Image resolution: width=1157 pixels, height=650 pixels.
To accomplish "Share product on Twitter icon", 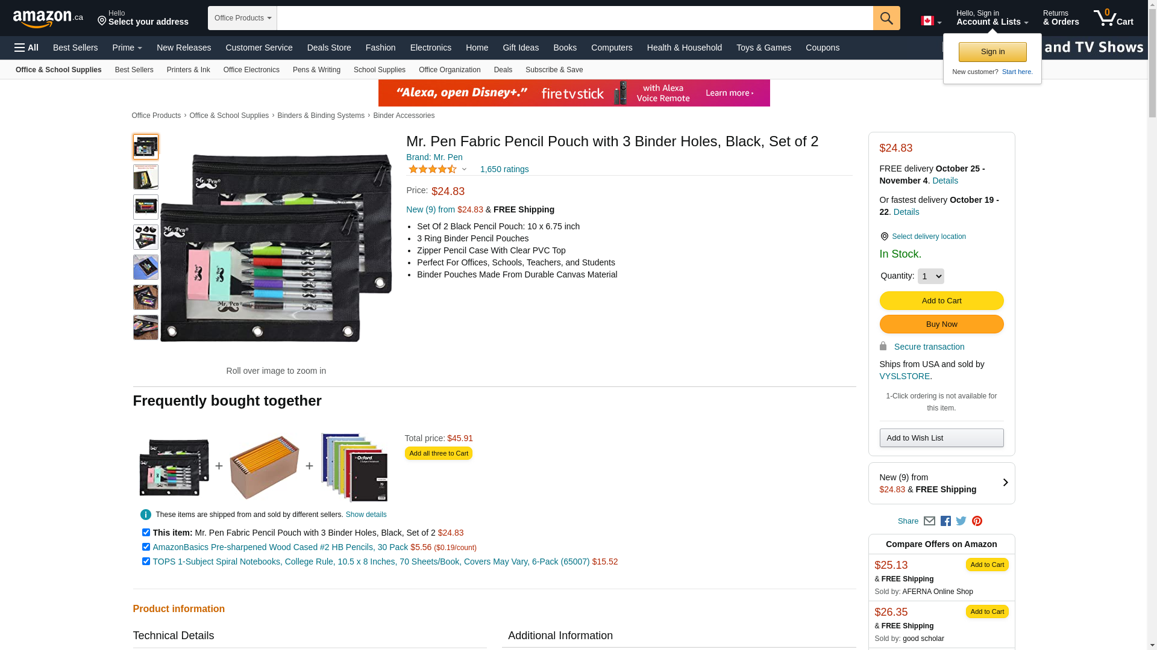I will click(961, 521).
